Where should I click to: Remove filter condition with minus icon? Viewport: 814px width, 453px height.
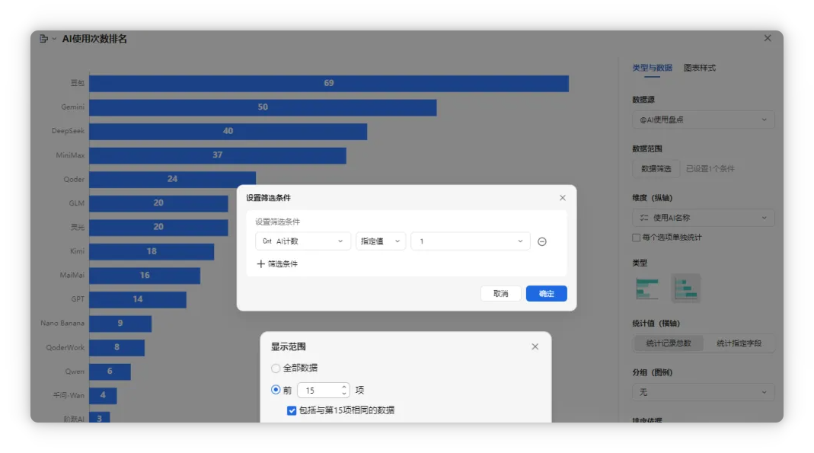pyautogui.click(x=542, y=241)
